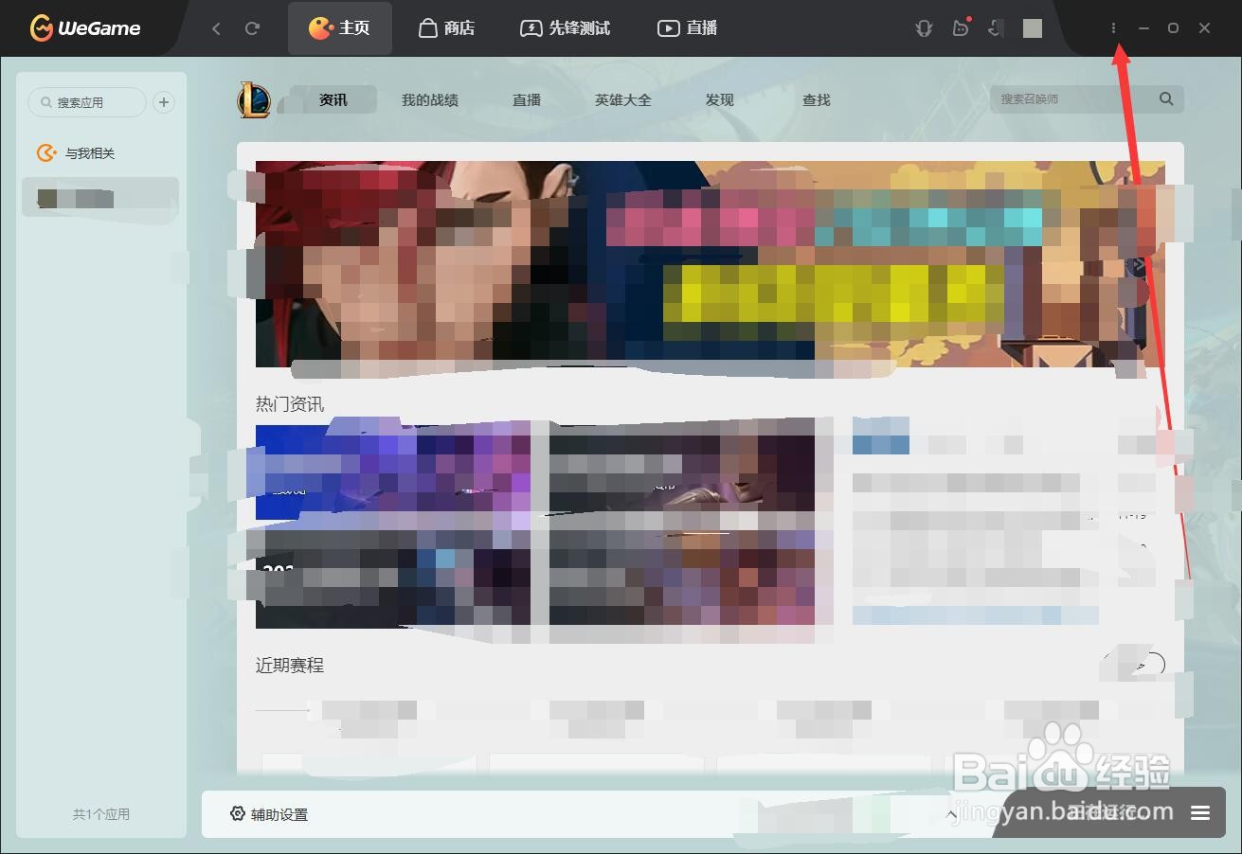Open the 发现 tab
1242x854 pixels.
[x=720, y=99]
